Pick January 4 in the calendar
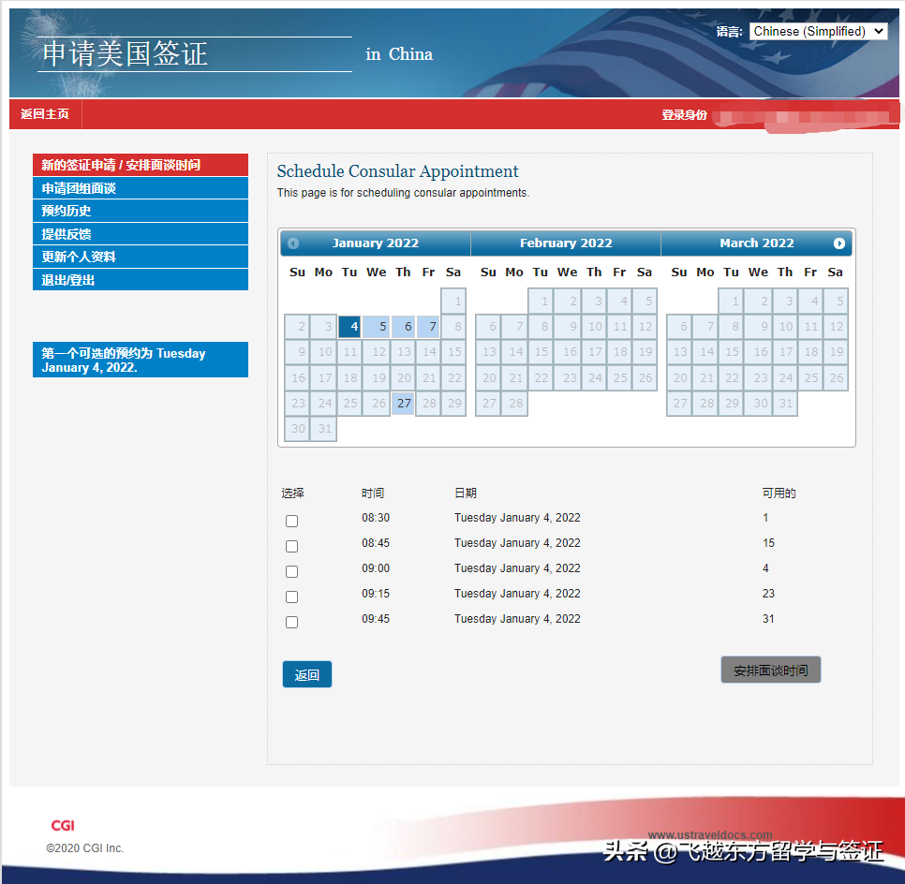Viewport: 905px width, 884px height. [x=349, y=327]
